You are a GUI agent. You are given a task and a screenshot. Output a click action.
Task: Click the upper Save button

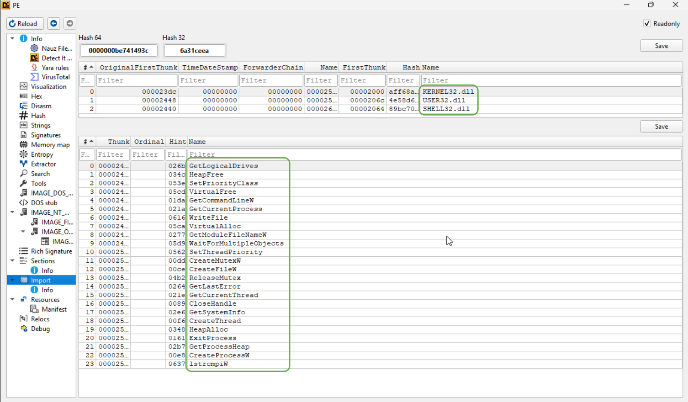[x=661, y=46]
